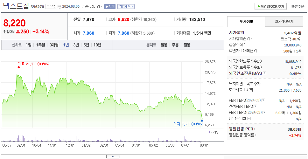Click the +3.14% change percentage
308x159 pixels.
tap(41, 31)
